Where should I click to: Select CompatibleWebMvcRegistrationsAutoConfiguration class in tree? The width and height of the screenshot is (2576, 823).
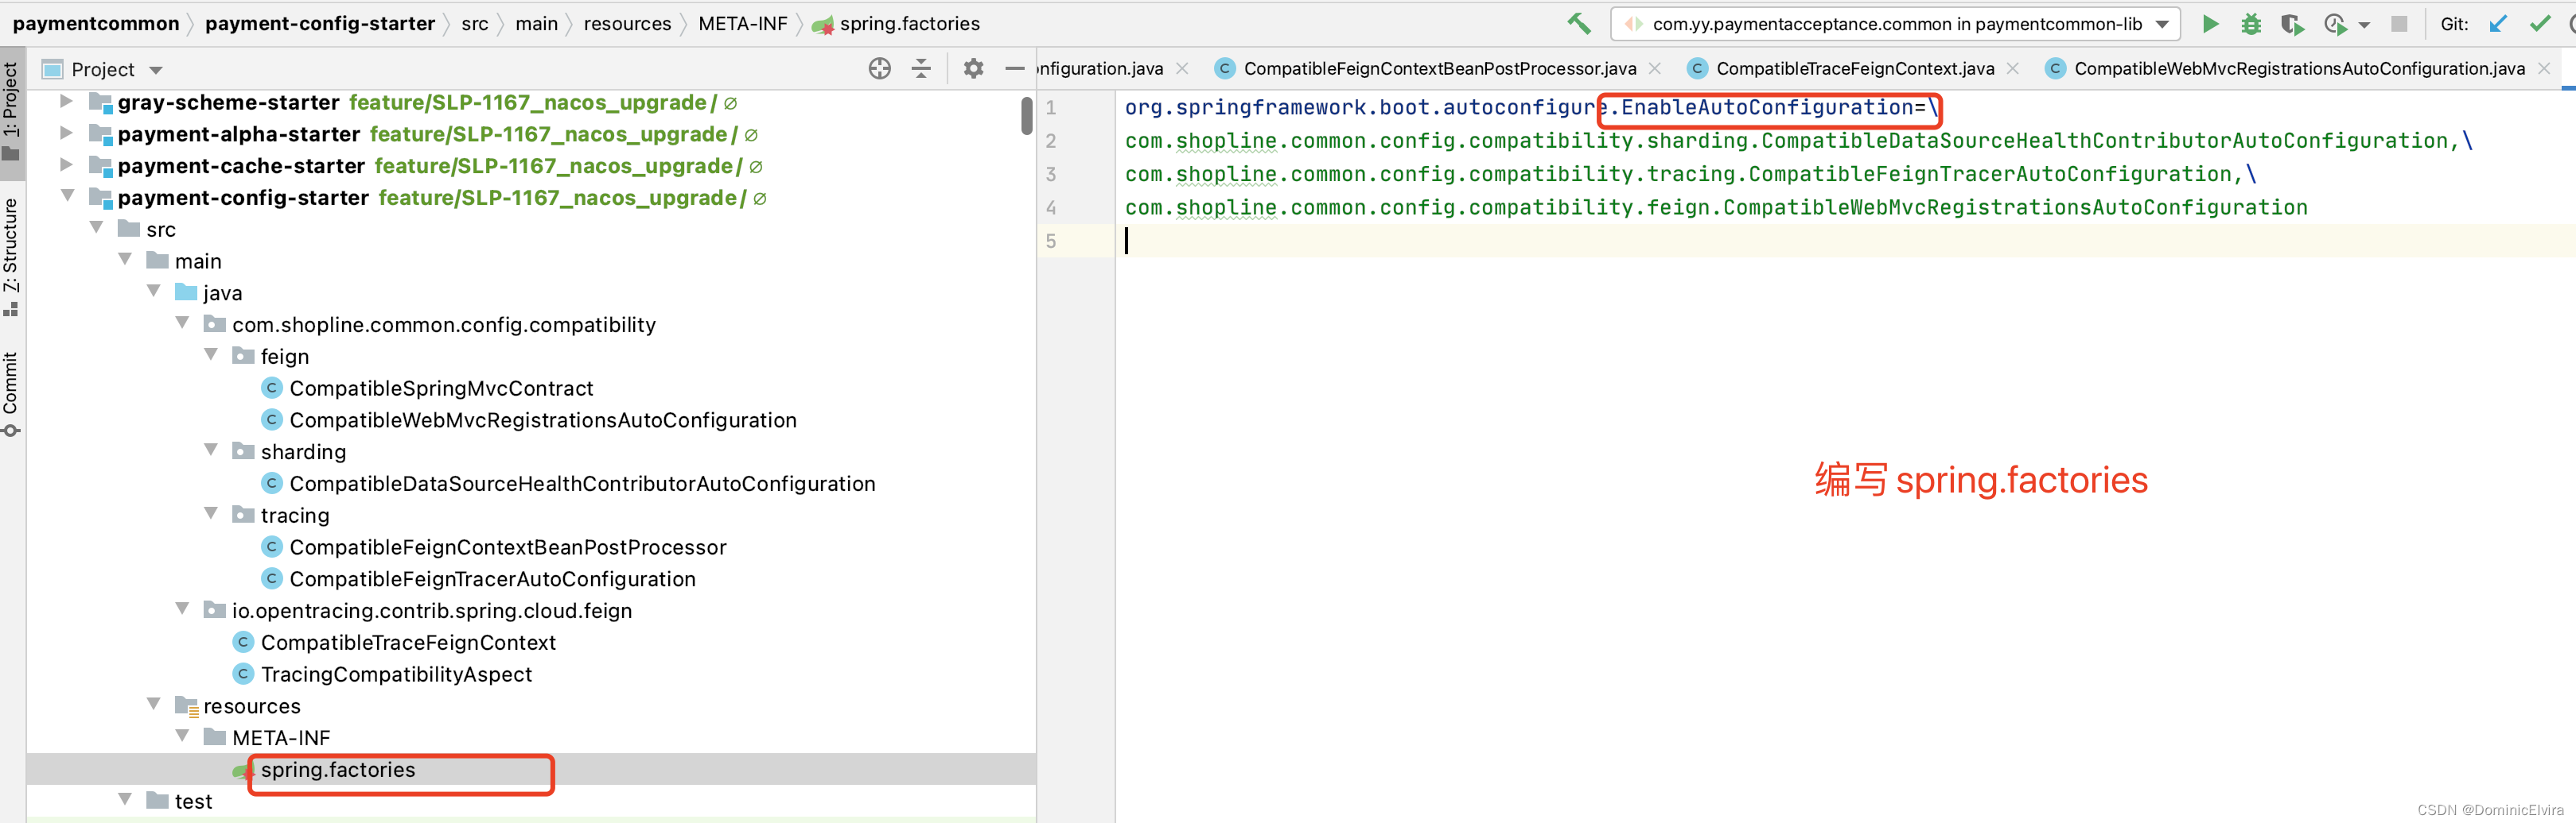tap(543, 419)
